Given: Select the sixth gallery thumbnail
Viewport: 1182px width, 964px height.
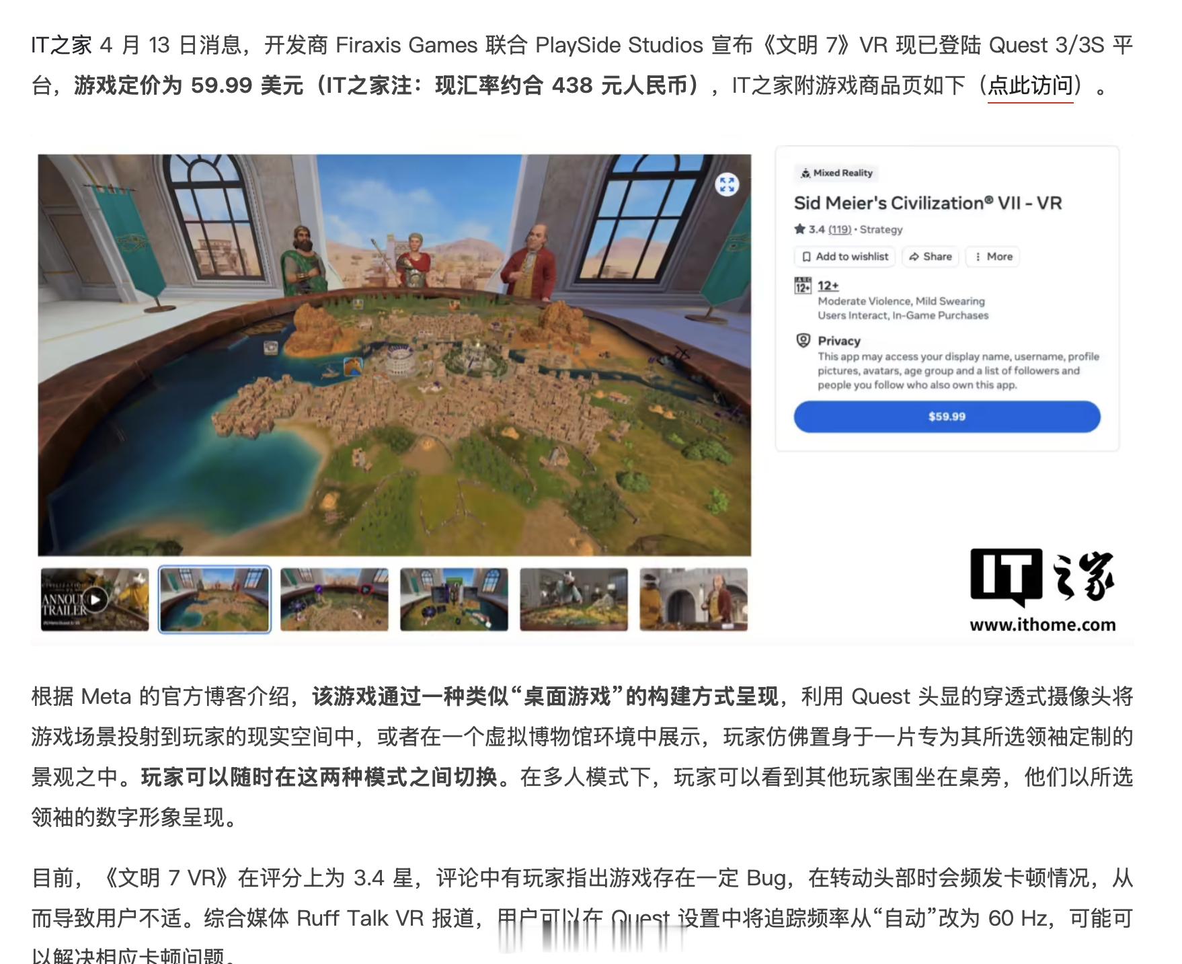Looking at the screenshot, I should pos(693,599).
